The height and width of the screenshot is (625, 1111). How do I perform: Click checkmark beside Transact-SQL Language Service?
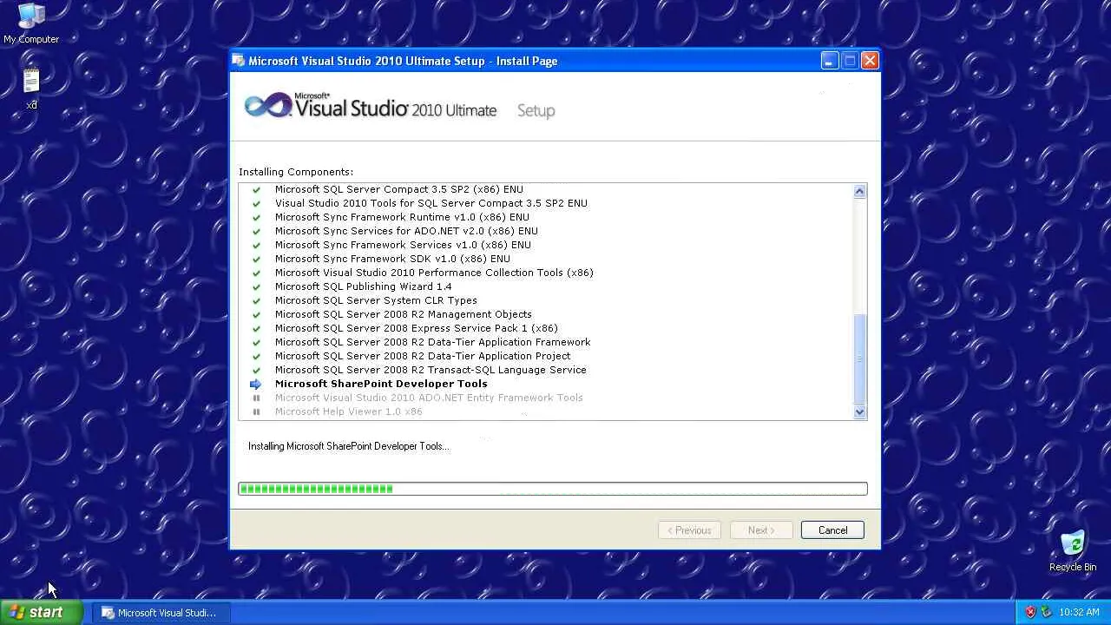tap(256, 370)
